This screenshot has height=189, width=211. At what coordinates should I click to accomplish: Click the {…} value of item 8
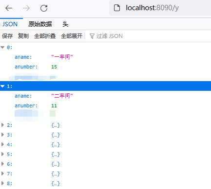click(x=56, y=183)
